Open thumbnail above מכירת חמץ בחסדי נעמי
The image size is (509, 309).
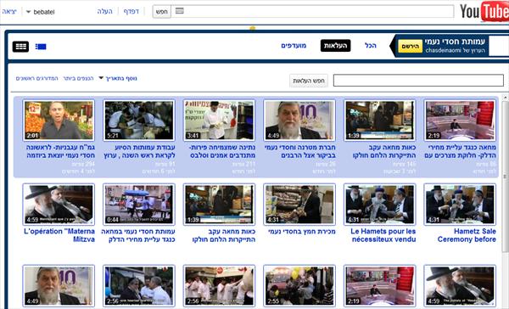299,204
